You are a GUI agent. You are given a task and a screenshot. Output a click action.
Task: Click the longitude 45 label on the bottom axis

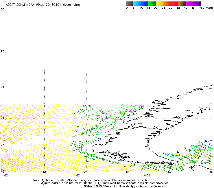click(2, 172)
